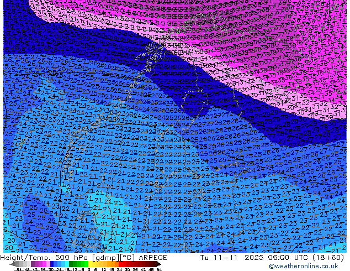
Task: Select the bright red legend swatch above 24
Action: coord(120,264)
